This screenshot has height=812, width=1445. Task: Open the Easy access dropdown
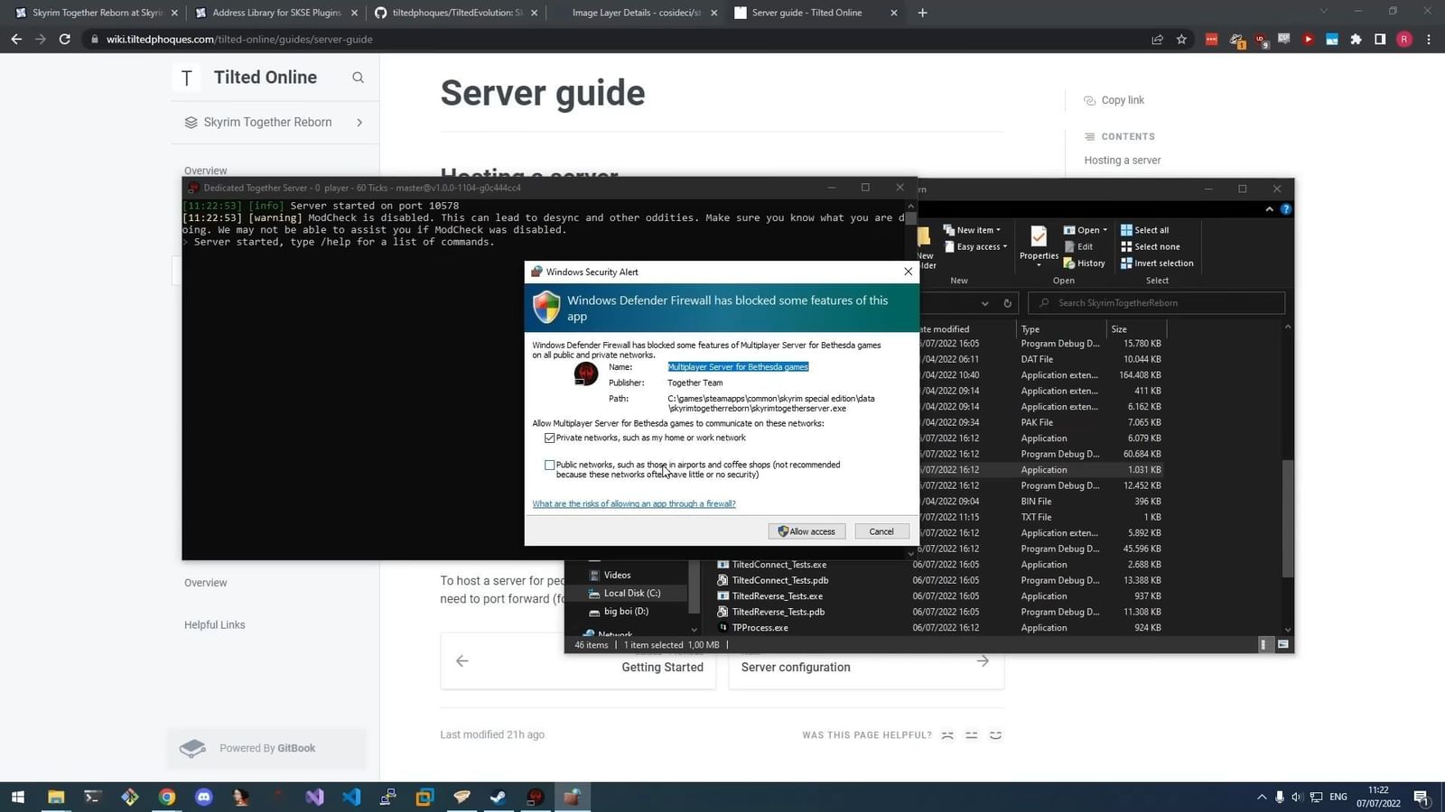(x=976, y=246)
